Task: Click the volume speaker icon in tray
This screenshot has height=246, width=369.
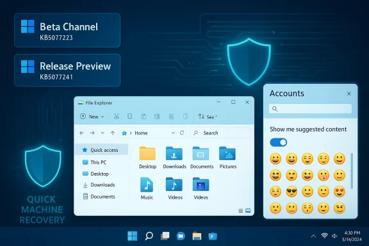Action: (x=334, y=236)
